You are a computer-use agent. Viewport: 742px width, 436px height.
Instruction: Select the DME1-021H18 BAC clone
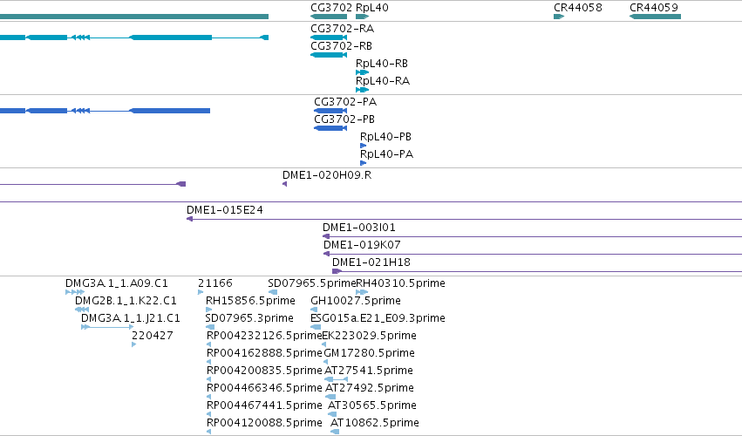[537, 271]
